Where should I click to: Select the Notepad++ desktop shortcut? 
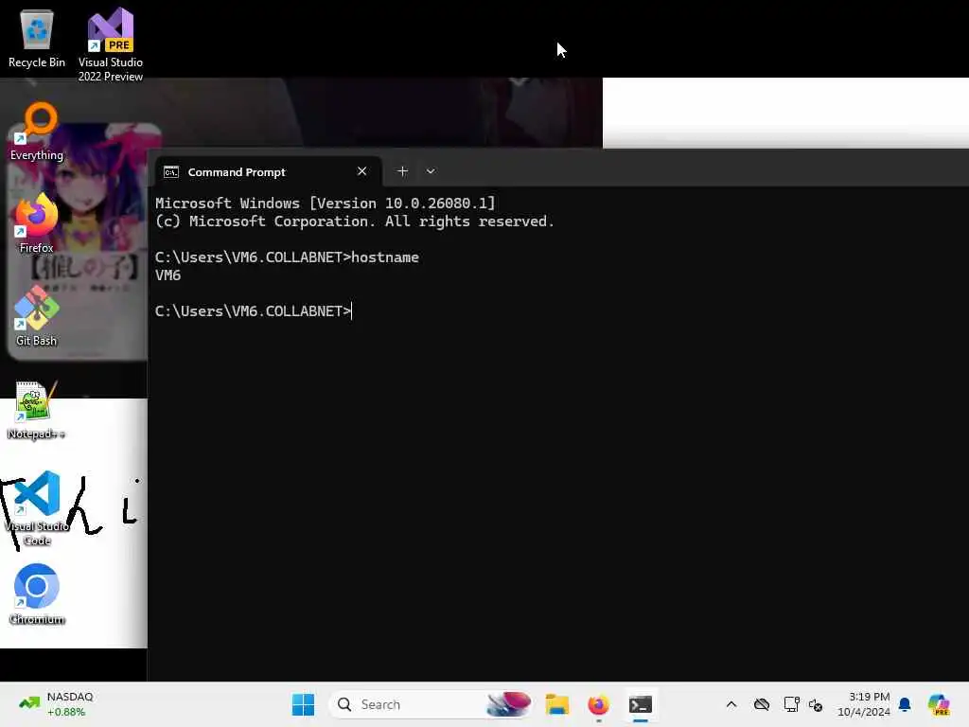(x=37, y=410)
